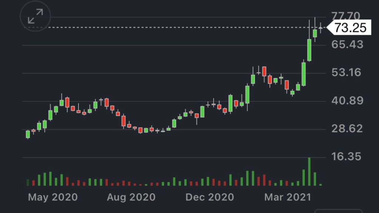Select the lowest candlestick near August 2020
The width and height of the screenshot is (379, 213).
click(141, 131)
